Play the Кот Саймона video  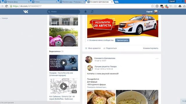tap(64, 86)
